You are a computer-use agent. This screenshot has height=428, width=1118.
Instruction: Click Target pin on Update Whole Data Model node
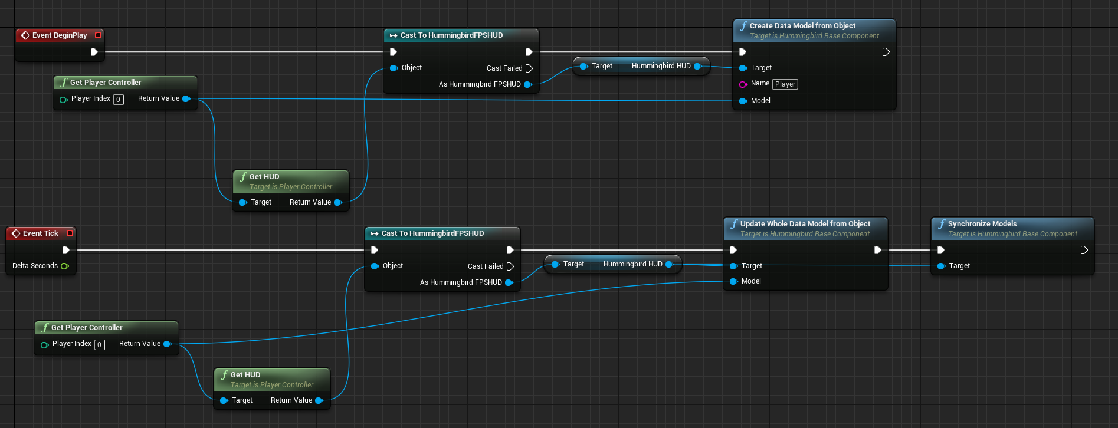click(733, 266)
